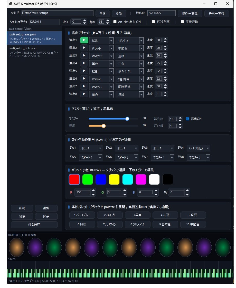Select the cyan palette swatch
The width and height of the screenshot is (236, 288).
point(128,179)
